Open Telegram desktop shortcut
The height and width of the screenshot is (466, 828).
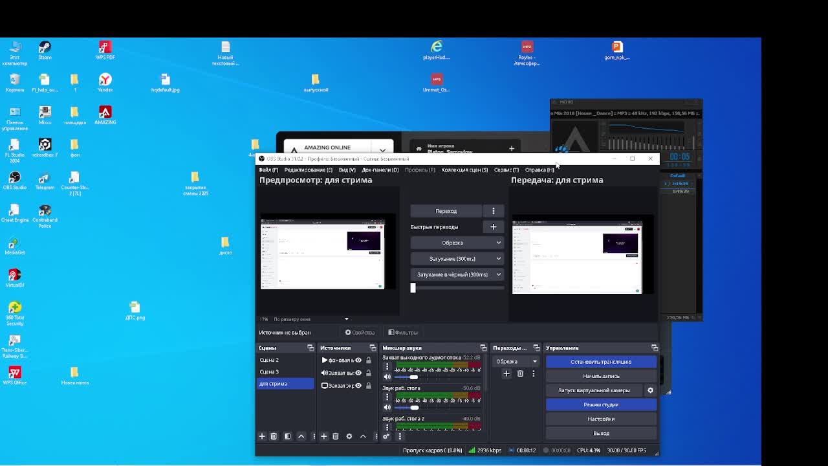click(45, 181)
